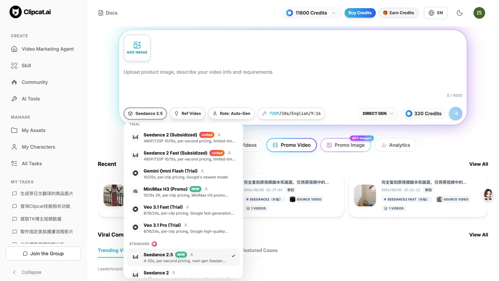Click the All Tasks list icon
This screenshot has width=499, height=281.
click(x=14, y=164)
